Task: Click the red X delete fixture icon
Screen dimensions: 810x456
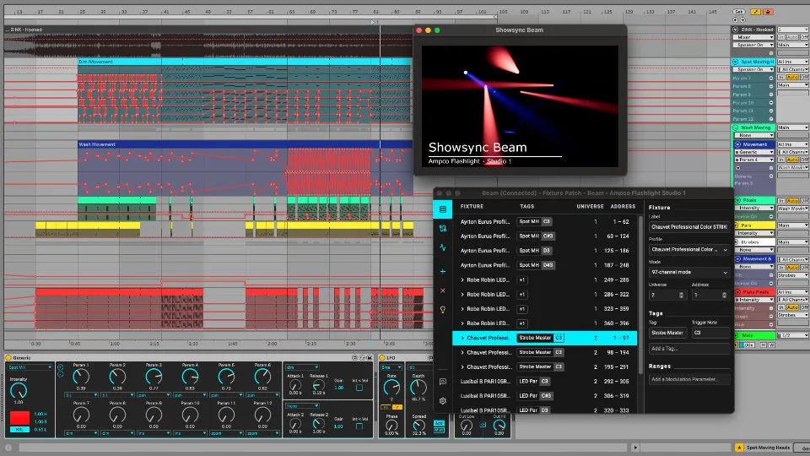Action: [x=442, y=290]
